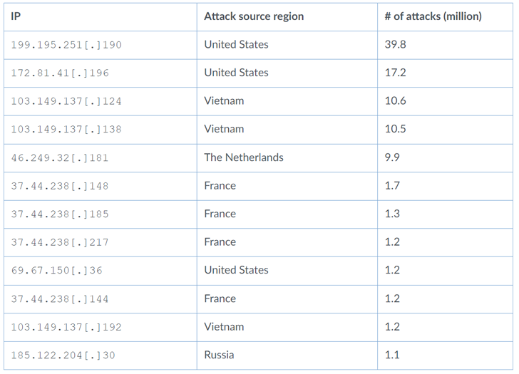Click the # of attacks (million) header
Screen dimensions: 519x374
[433, 16]
